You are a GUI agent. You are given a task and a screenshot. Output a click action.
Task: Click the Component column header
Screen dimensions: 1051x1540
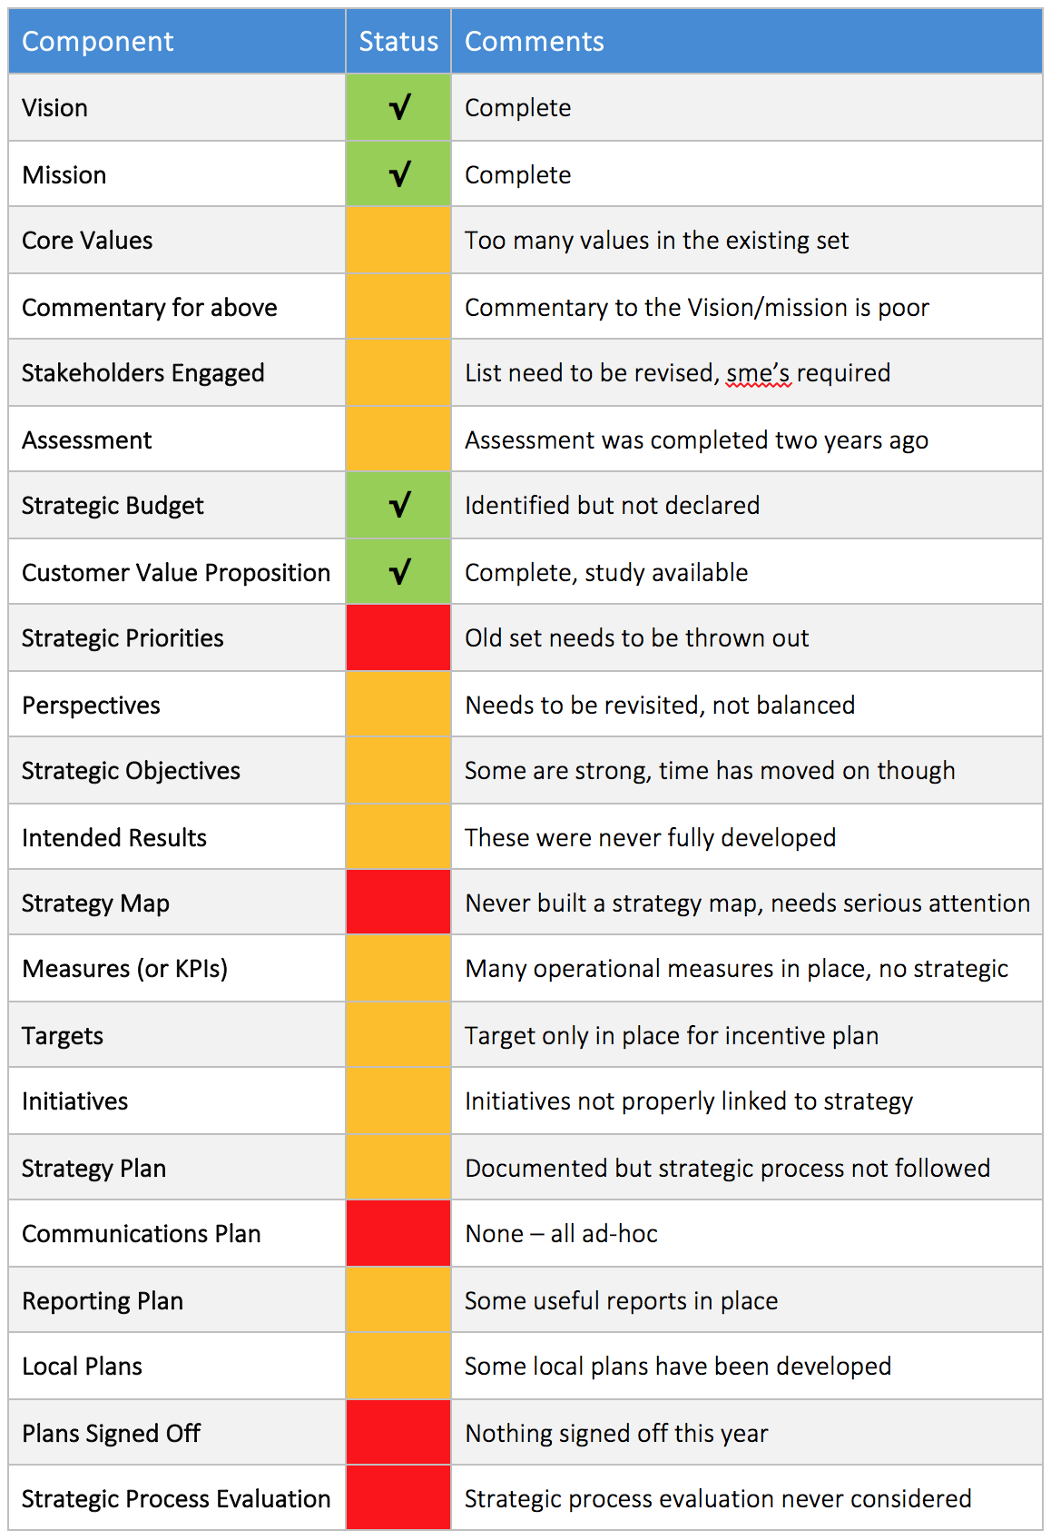click(98, 42)
